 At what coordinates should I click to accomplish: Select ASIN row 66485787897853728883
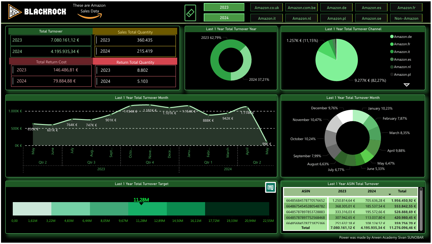(x=350, y=212)
